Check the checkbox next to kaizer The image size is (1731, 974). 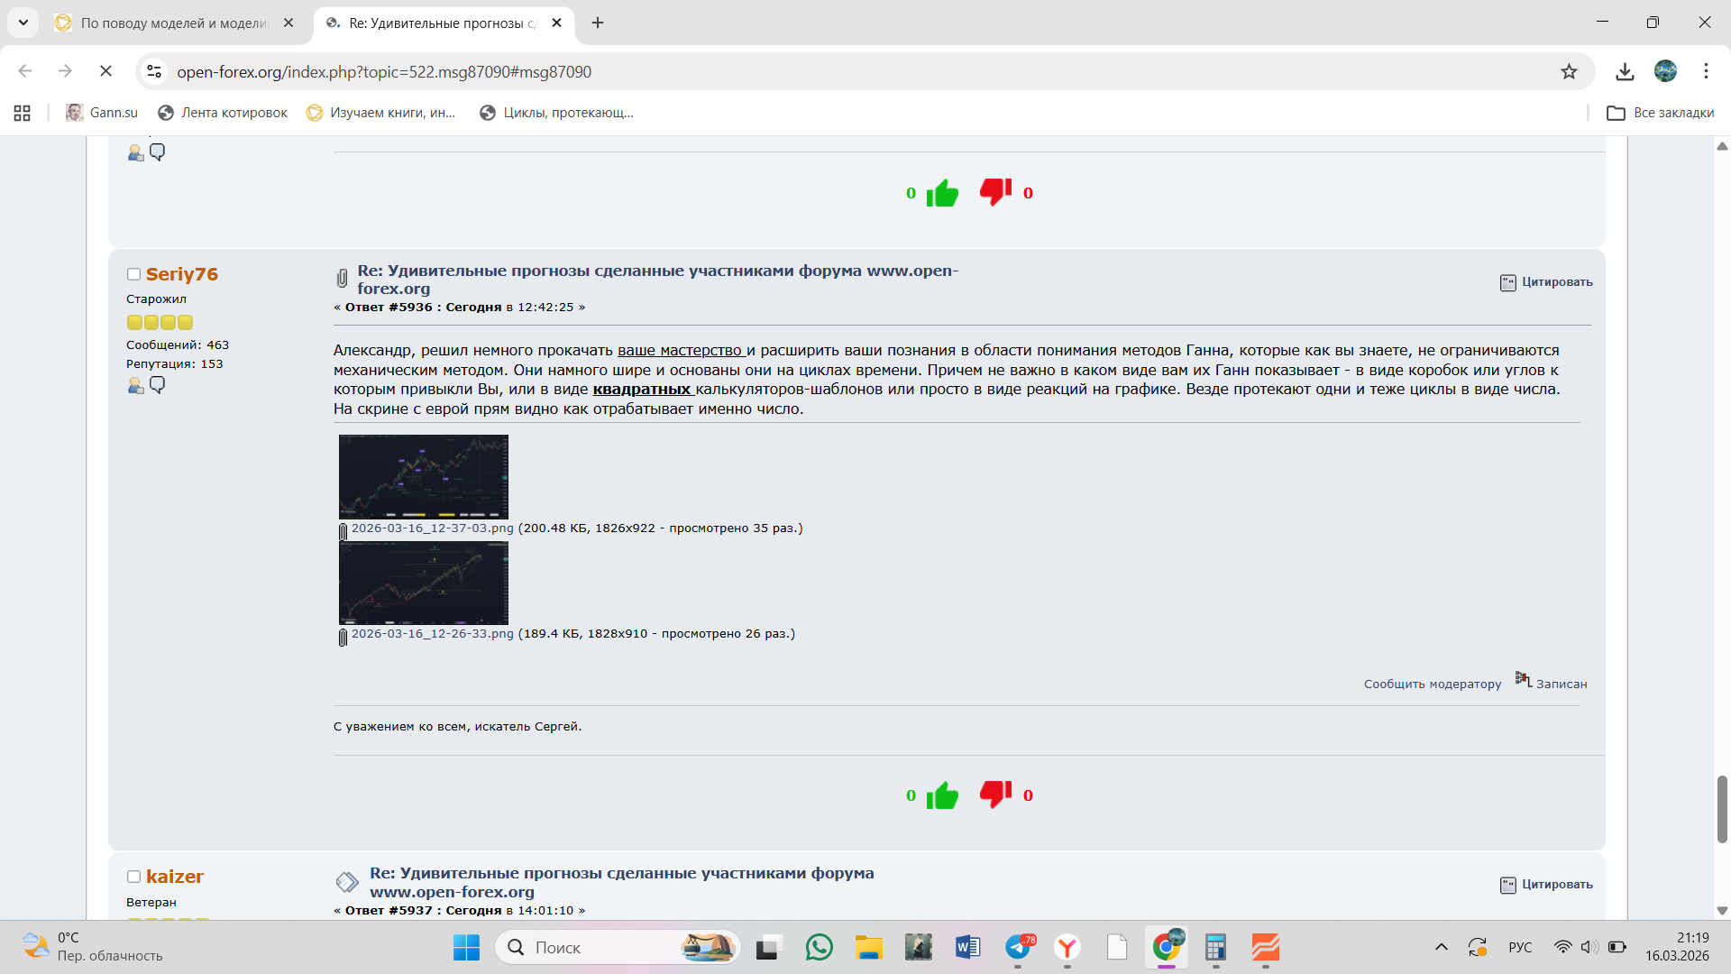click(x=133, y=877)
